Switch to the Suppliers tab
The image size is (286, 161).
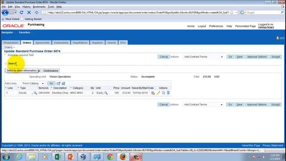(97, 42)
